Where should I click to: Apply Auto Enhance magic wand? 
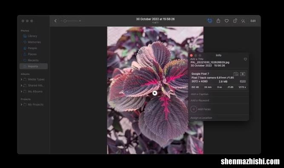[243, 21]
